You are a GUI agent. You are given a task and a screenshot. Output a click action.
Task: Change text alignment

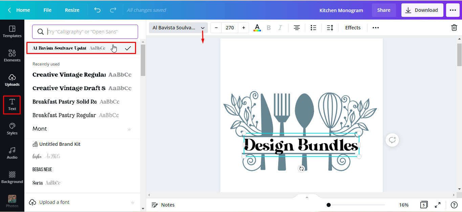pyautogui.click(x=297, y=28)
